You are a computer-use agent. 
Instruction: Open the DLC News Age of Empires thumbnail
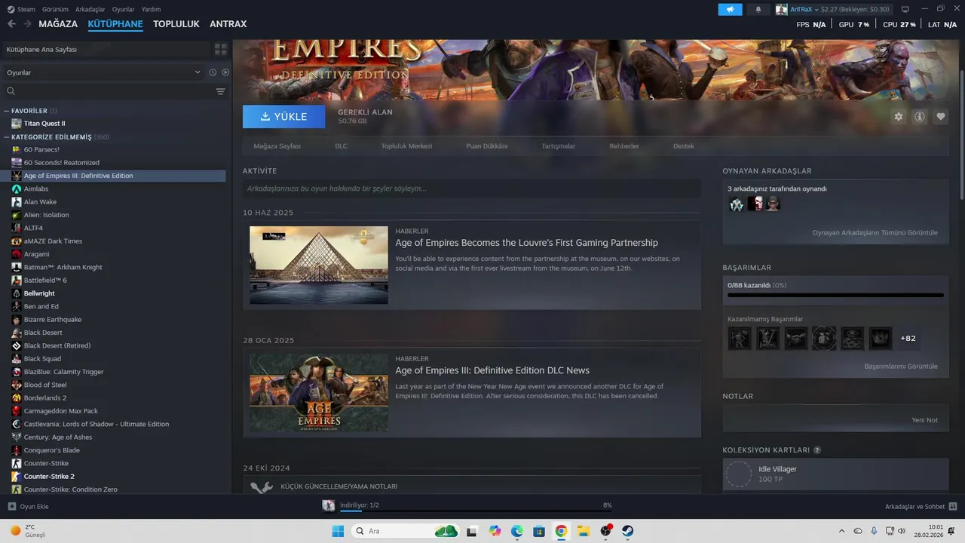319,393
